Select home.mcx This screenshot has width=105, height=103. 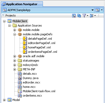point(29,87)
